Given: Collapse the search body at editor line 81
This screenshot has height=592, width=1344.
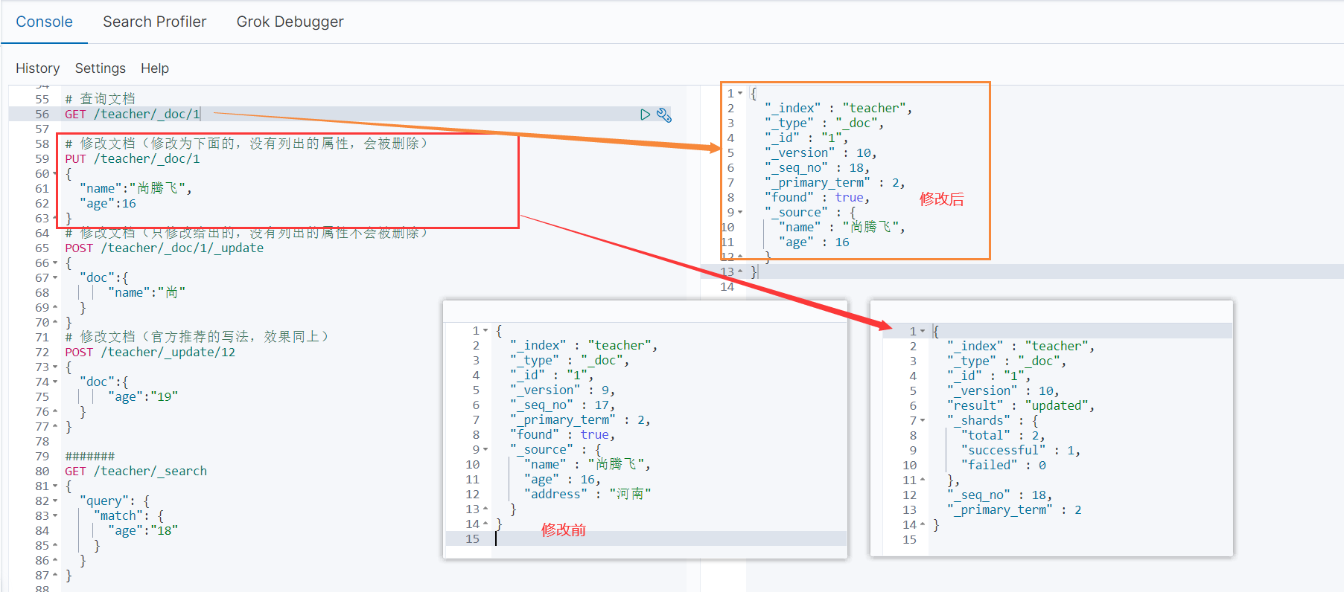Looking at the screenshot, I should click(x=55, y=486).
